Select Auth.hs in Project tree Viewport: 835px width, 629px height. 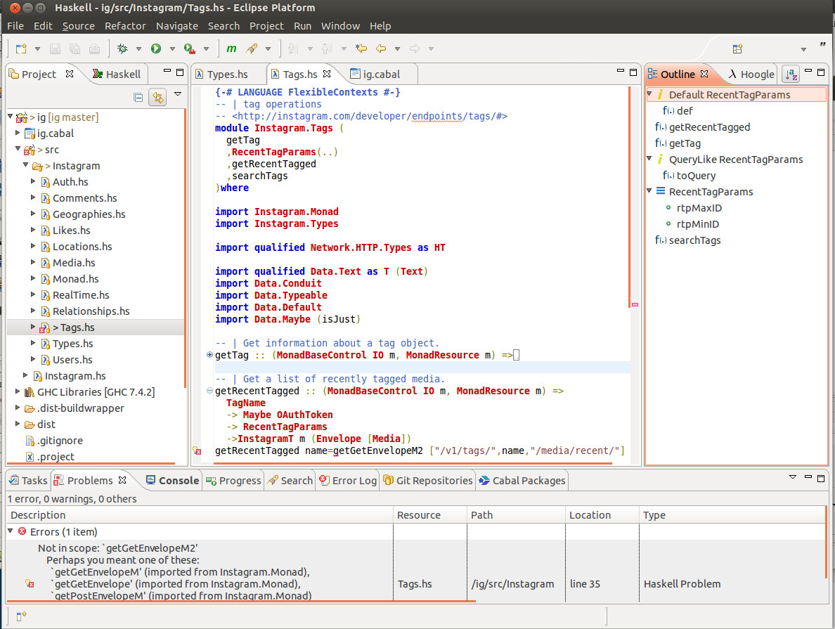click(70, 181)
